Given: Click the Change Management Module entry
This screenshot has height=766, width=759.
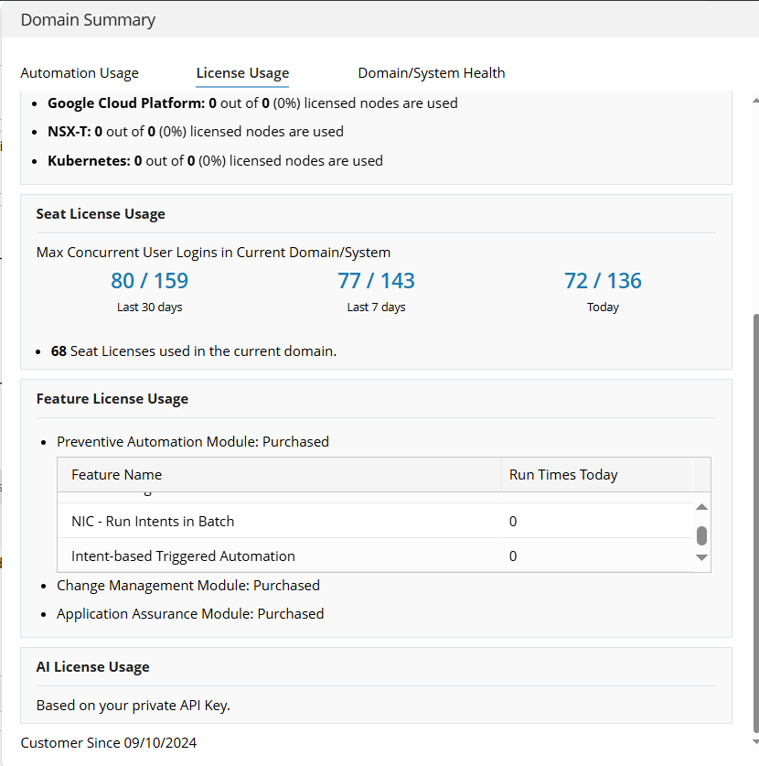Looking at the screenshot, I should [187, 585].
